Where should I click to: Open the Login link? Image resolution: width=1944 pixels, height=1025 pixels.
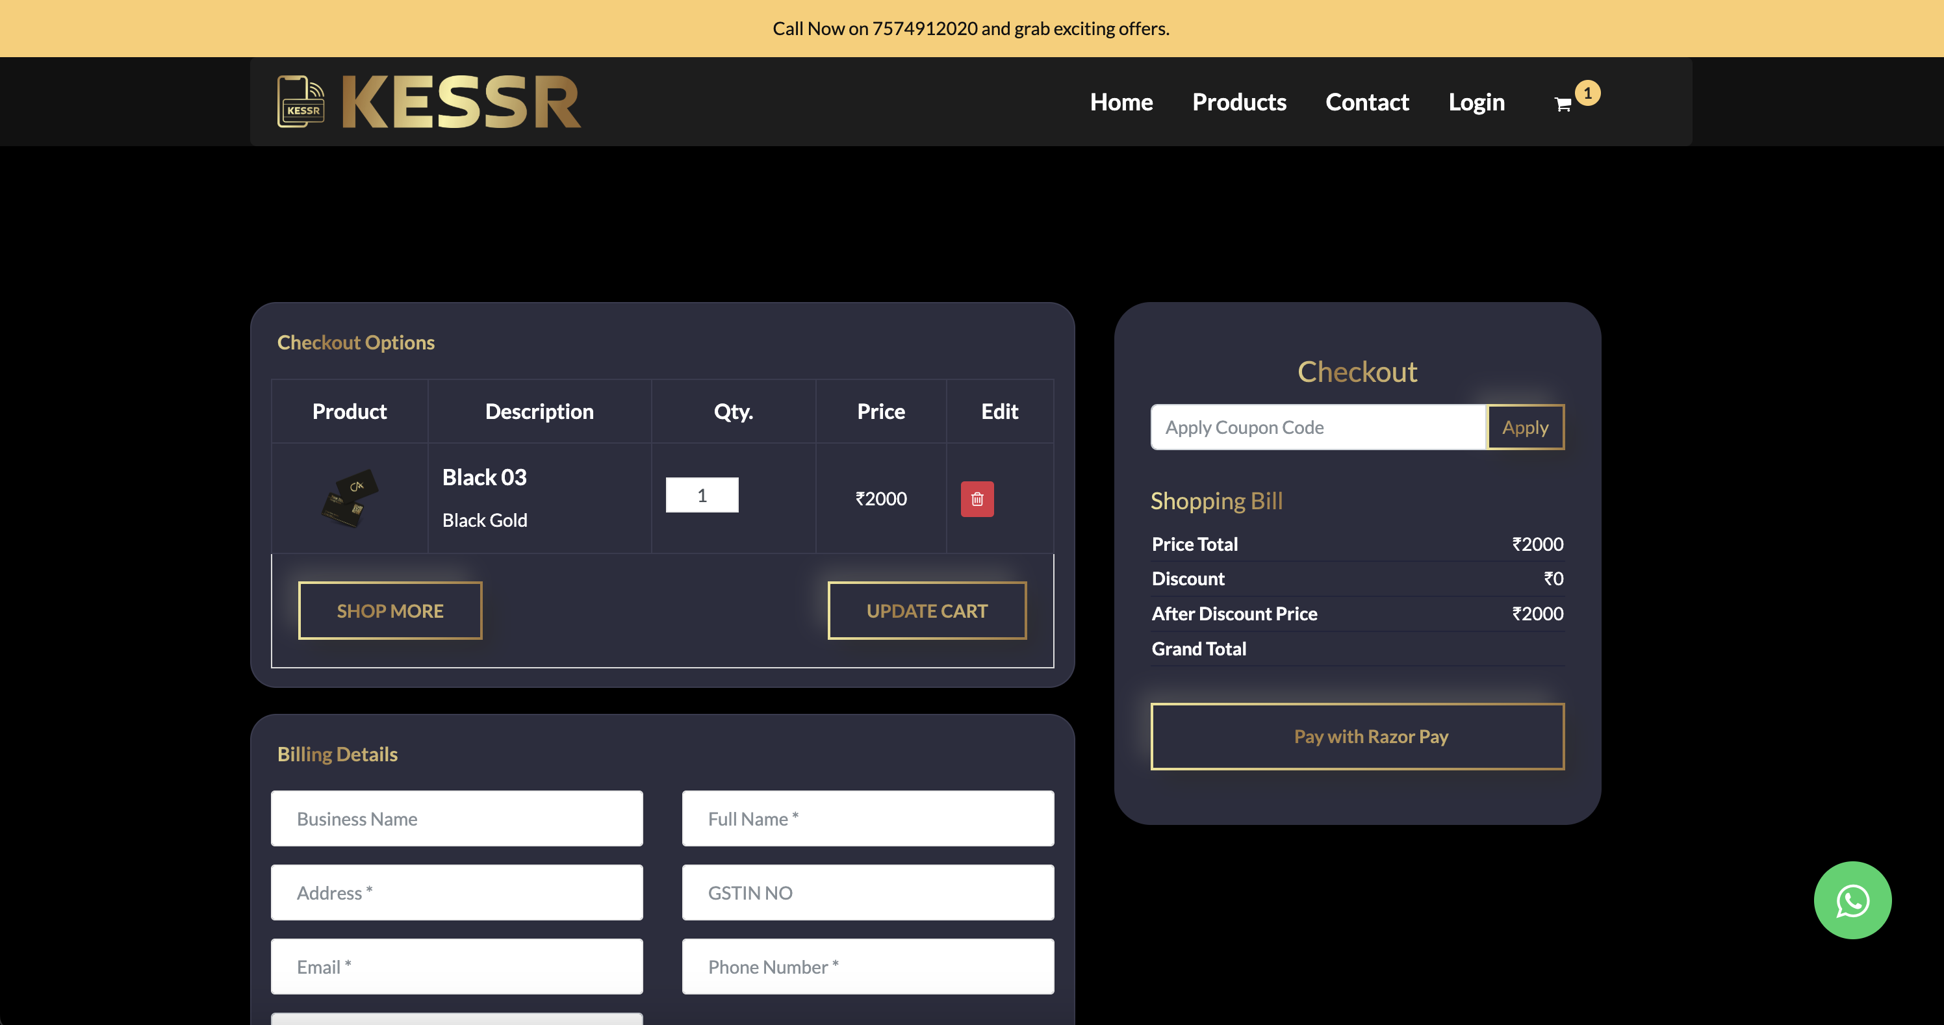[1476, 102]
